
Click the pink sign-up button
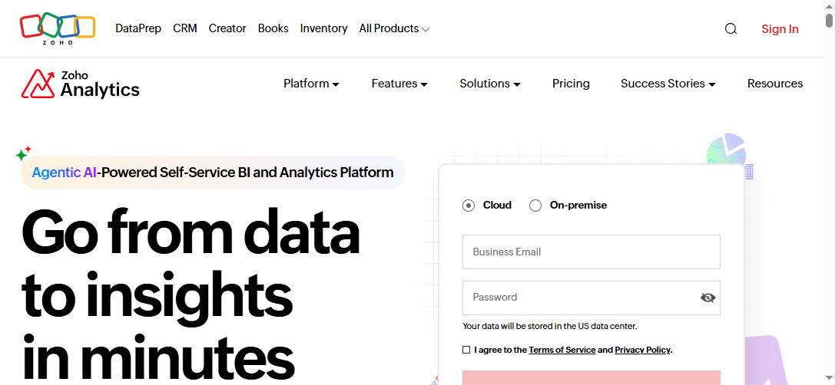point(591,377)
